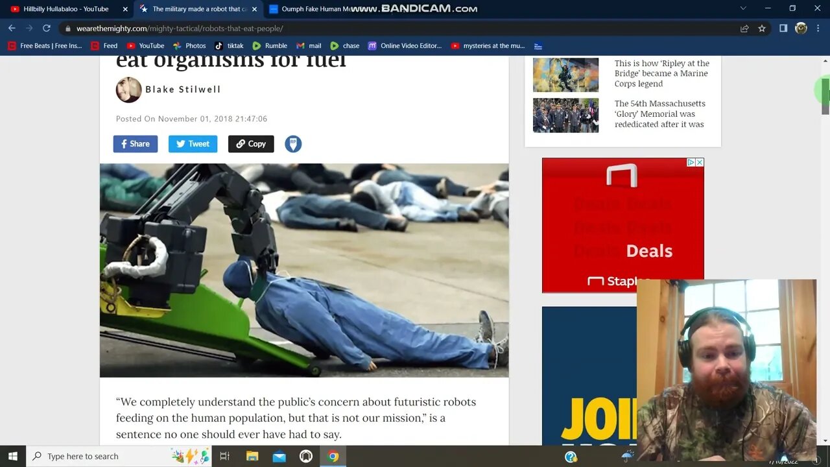830x467 pixels.
Task: Reload the current page
Action: pyautogui.click(x=47, y=29)
